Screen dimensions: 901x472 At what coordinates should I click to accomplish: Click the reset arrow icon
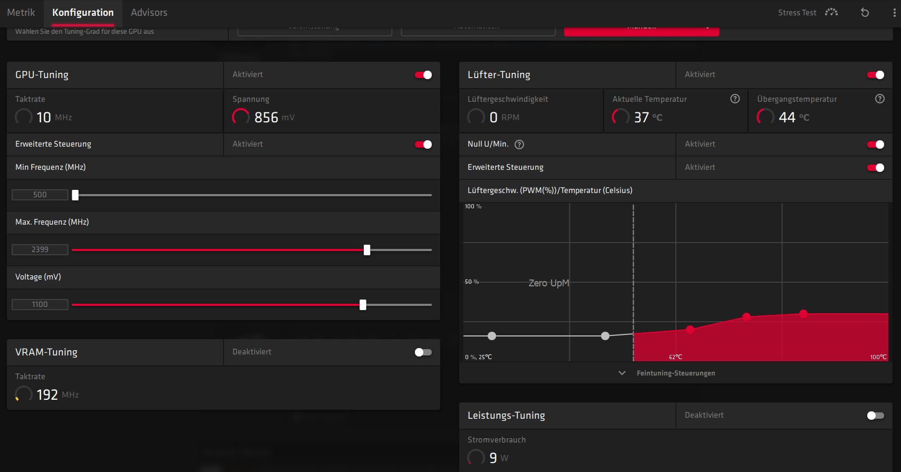coord(865,12)
